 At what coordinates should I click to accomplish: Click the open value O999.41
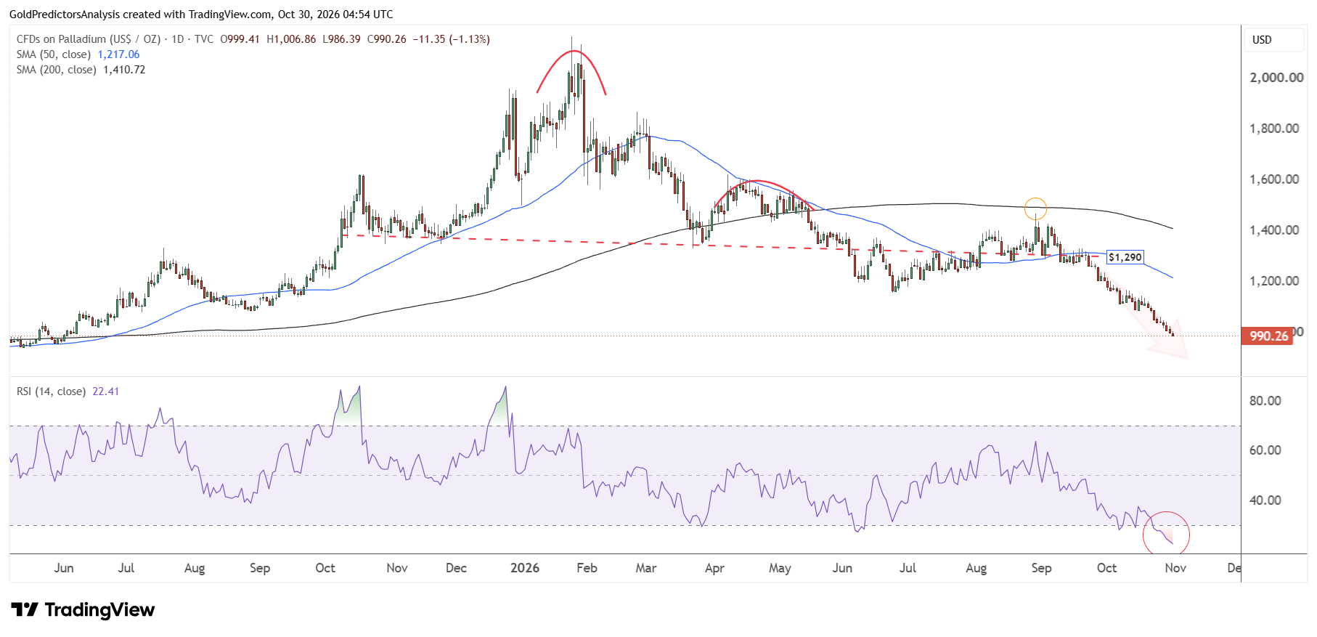[240, 39]
